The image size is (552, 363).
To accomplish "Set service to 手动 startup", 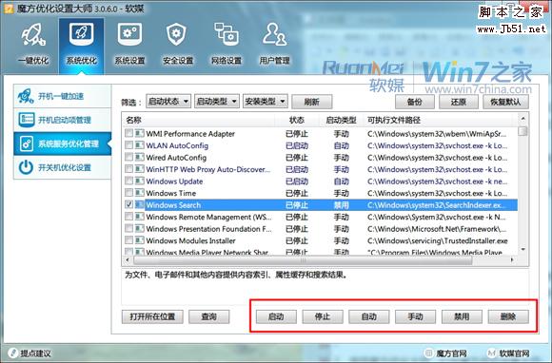I will [415, 316].
